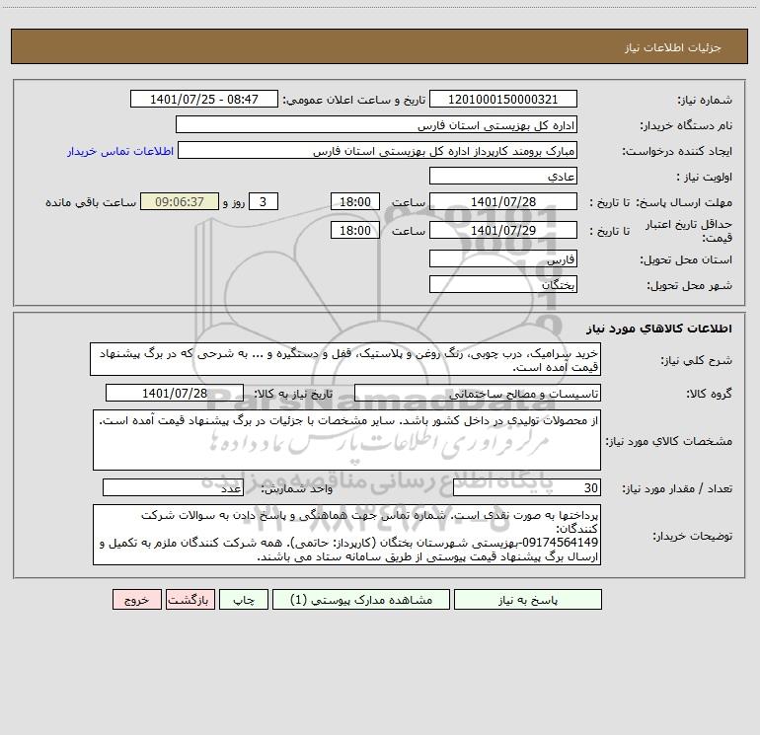The height and width of the screenshot is (735, 760).
Task: Select the need number field 1201000150000321
Action: (503, 99)
